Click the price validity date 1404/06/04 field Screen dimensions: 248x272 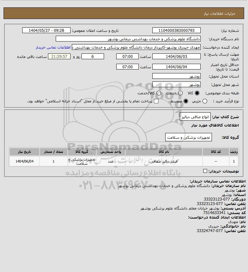point(176,67)
